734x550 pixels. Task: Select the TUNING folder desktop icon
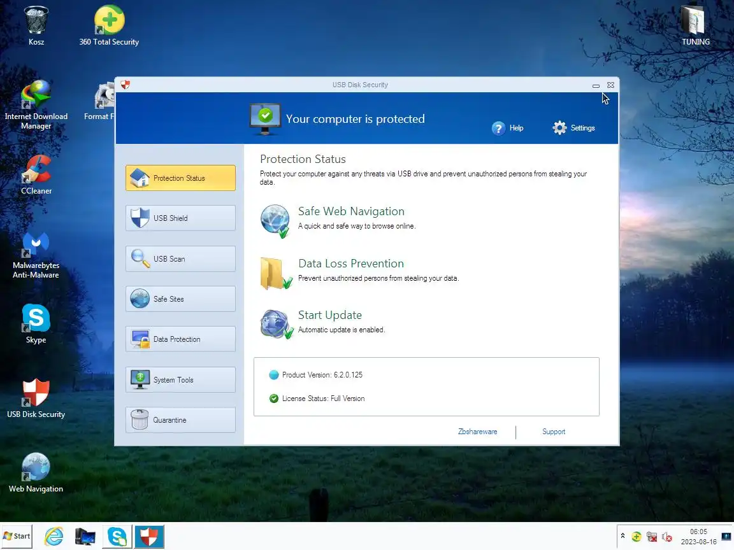pos(695,26)
